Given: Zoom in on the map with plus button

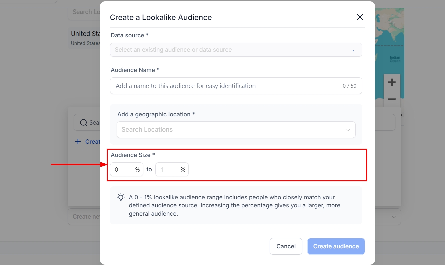Looking at the screenshot, I should (392, 82).
